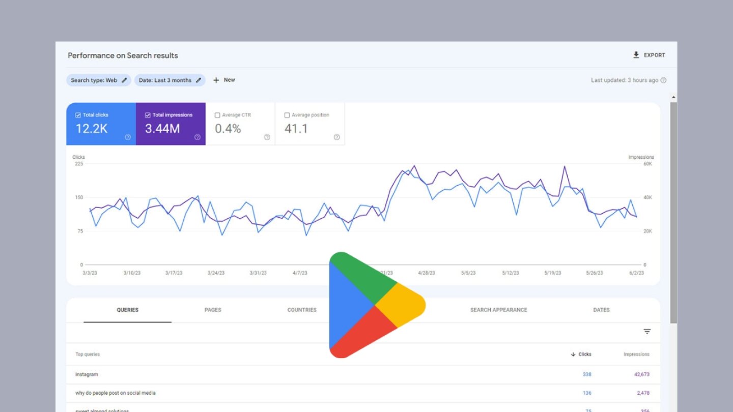This screenshot has width=733, height=412.
Task: Click the EXPORT download icon
Action: click(x=636, y=55)
